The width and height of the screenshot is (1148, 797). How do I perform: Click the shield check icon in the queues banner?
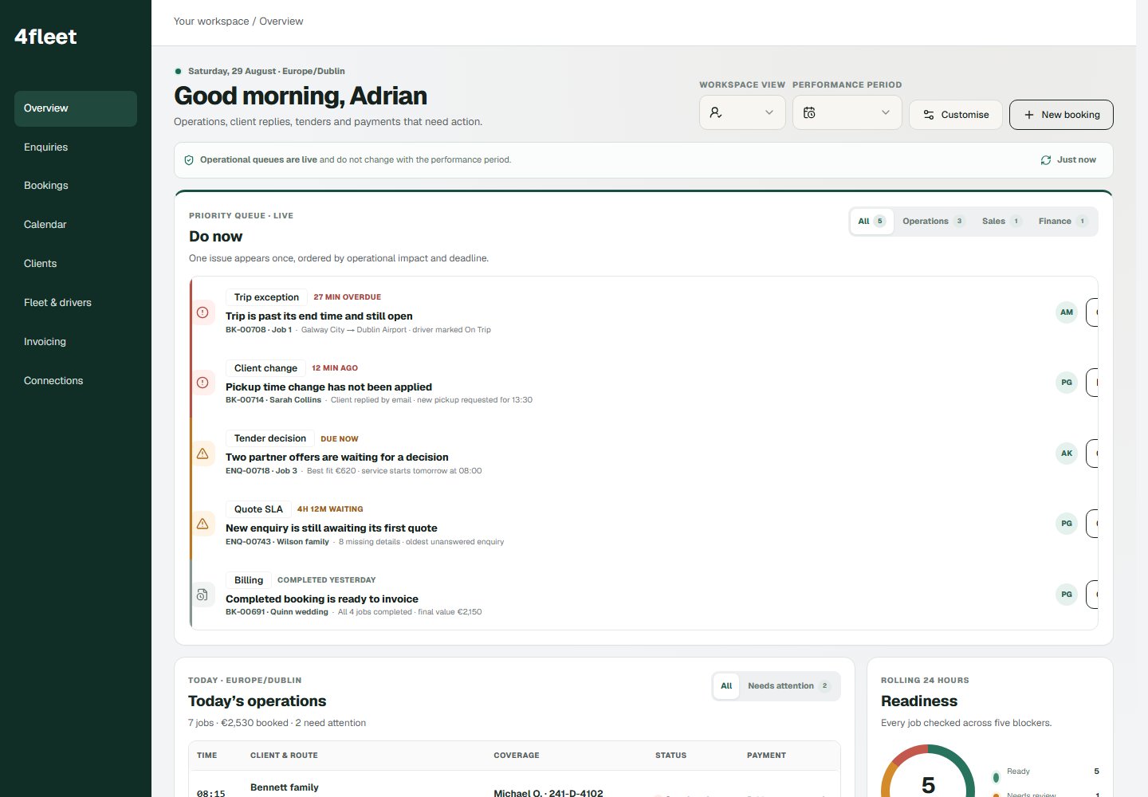(x=189, y=160)
